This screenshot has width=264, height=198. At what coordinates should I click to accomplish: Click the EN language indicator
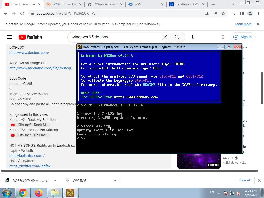[x=212, y=192]
